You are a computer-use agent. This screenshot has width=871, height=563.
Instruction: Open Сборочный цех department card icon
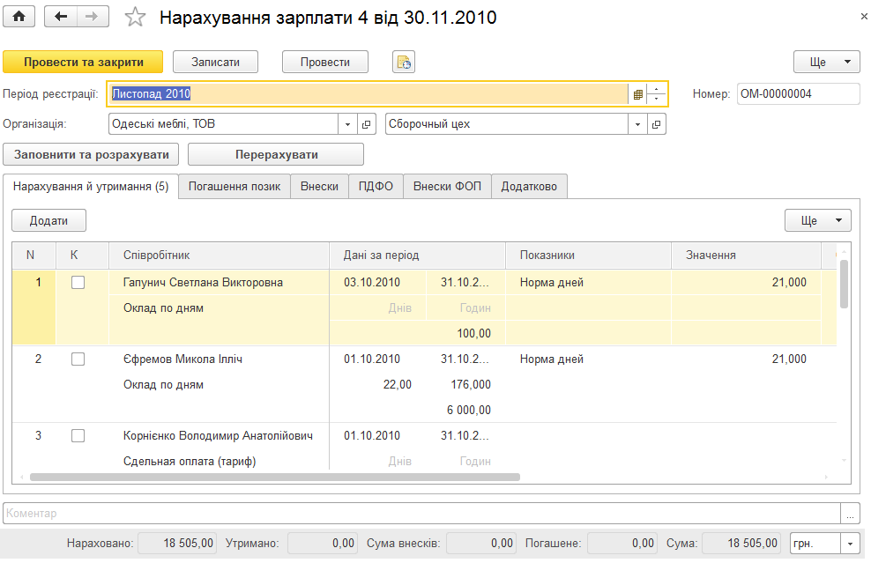(656, 124)
